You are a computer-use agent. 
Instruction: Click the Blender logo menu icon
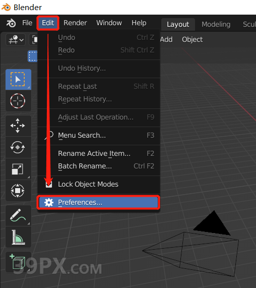(11, 23)
